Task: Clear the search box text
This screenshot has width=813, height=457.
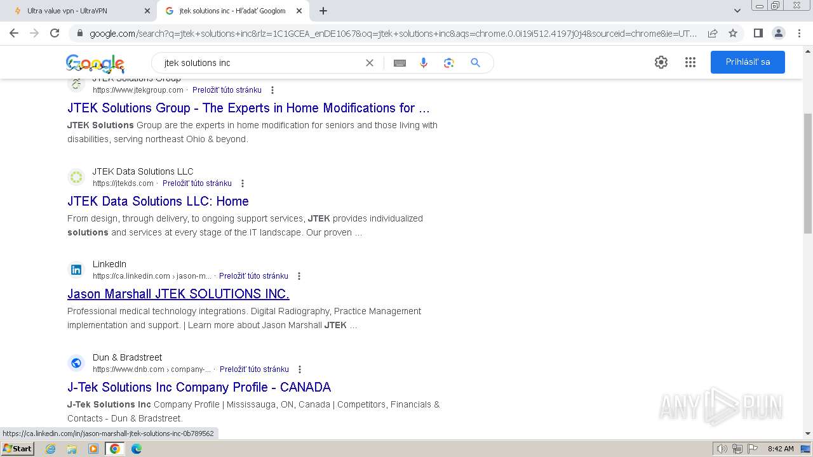Action: click(369, 63)
